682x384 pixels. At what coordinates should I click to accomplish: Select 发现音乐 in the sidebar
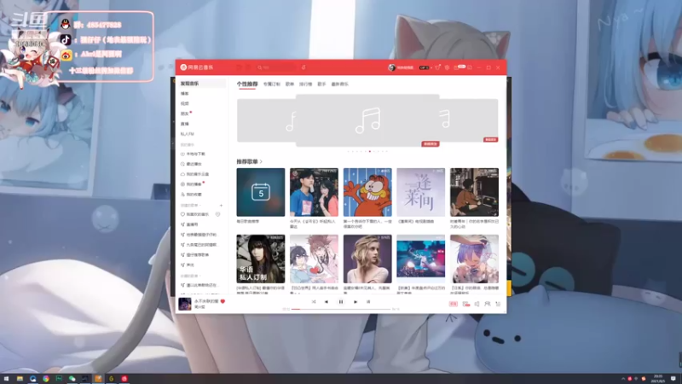coord(201,83)
